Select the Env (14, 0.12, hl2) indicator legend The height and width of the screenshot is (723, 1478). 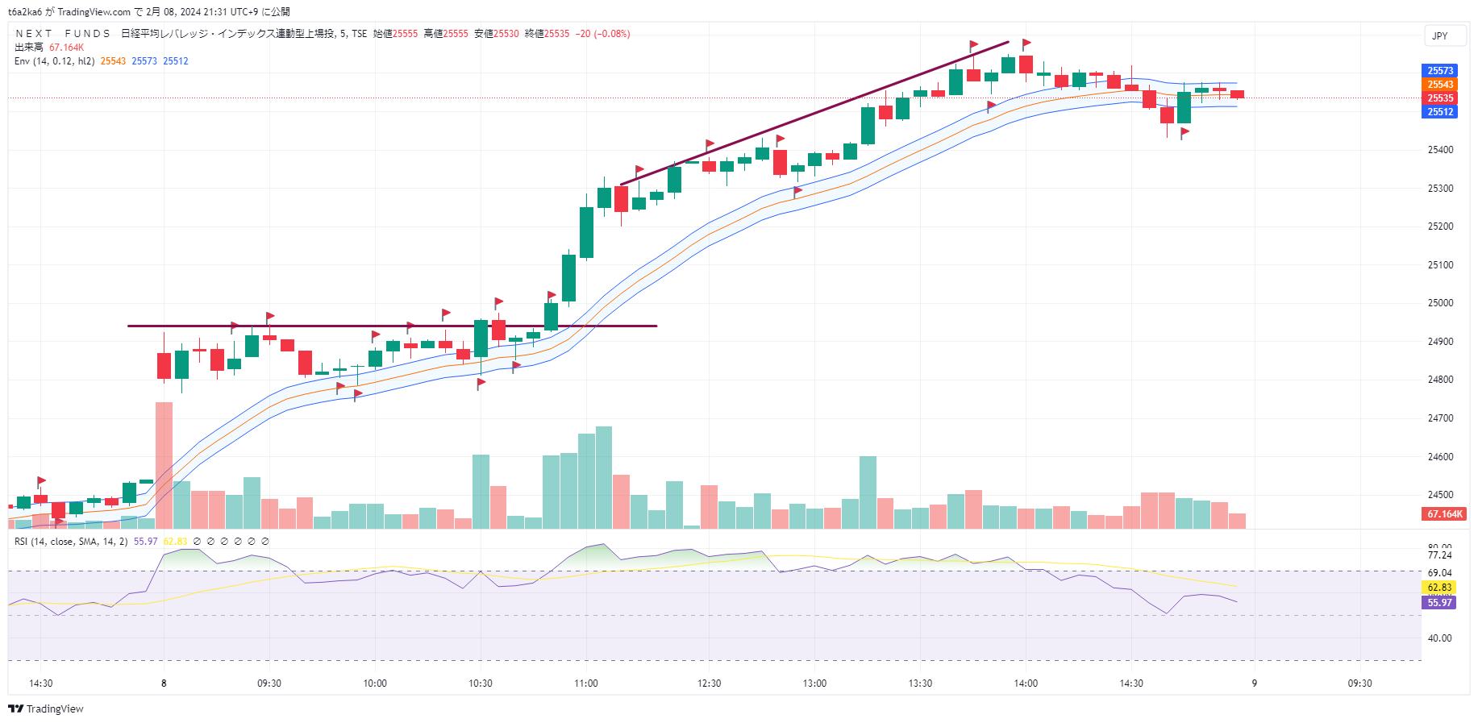[x=55, y=61]
